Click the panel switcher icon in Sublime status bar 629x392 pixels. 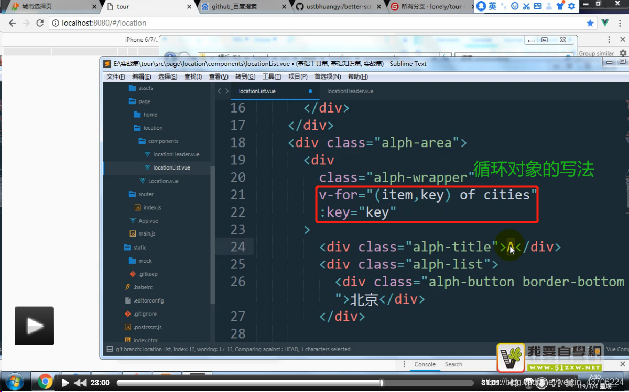pos(110,349)
